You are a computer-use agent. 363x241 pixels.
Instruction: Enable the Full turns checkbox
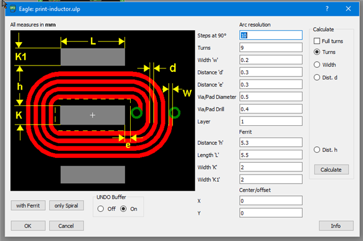[317, 41]
